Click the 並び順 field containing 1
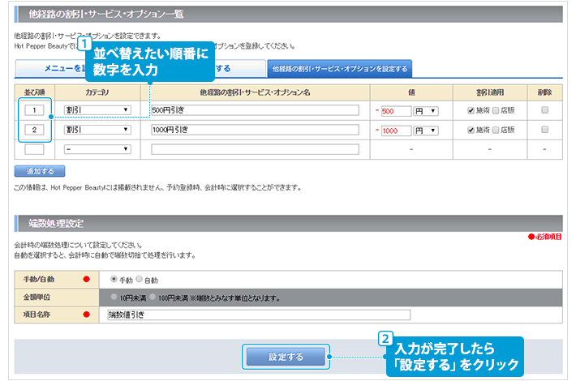The width and height of the screenshot is (576, 381). click(x=35, y=109)
